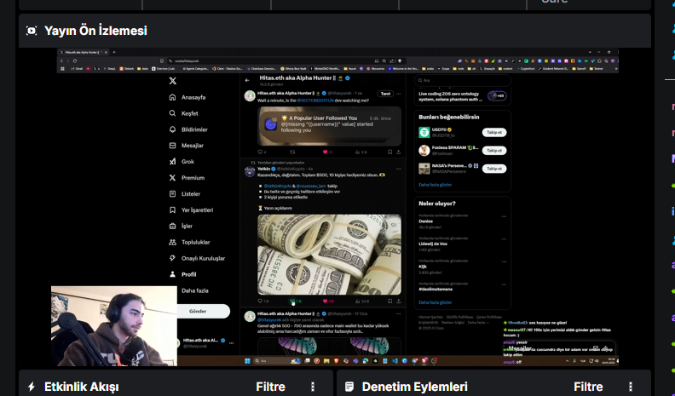The height and width of the screenshot is (396, 675).
Task: Click the browser reload icon
Action: pyautogui.click(x=75, y=61)
